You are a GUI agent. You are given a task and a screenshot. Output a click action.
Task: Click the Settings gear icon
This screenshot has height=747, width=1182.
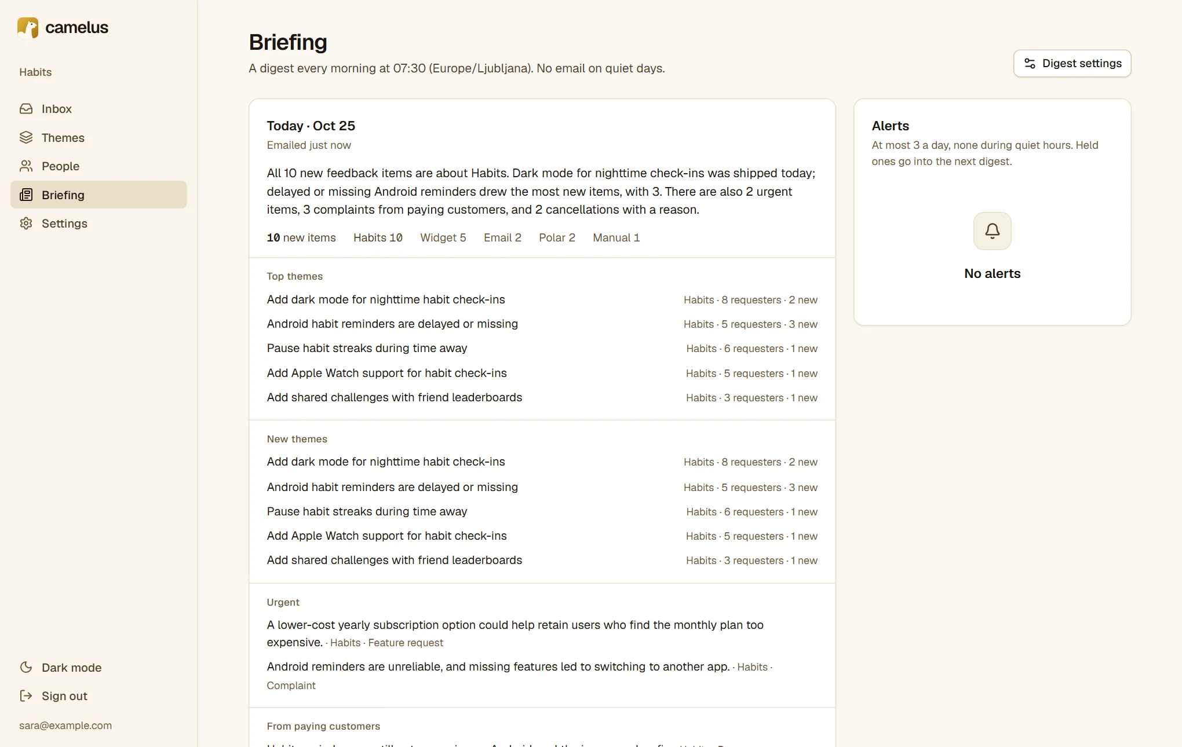tap(26, 224)
